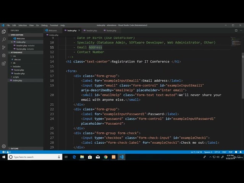Select footer.php in Open Editors list
Viewport: 244px width, 183px height.
25,49
